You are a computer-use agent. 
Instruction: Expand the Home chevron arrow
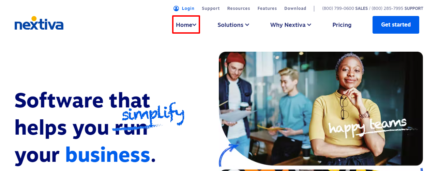click(x=195, y=25)
